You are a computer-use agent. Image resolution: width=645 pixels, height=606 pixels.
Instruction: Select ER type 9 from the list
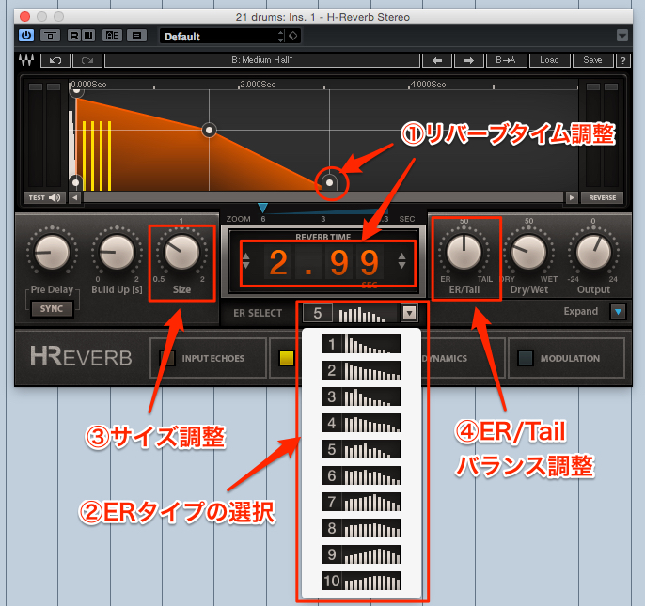click(361, 554)
